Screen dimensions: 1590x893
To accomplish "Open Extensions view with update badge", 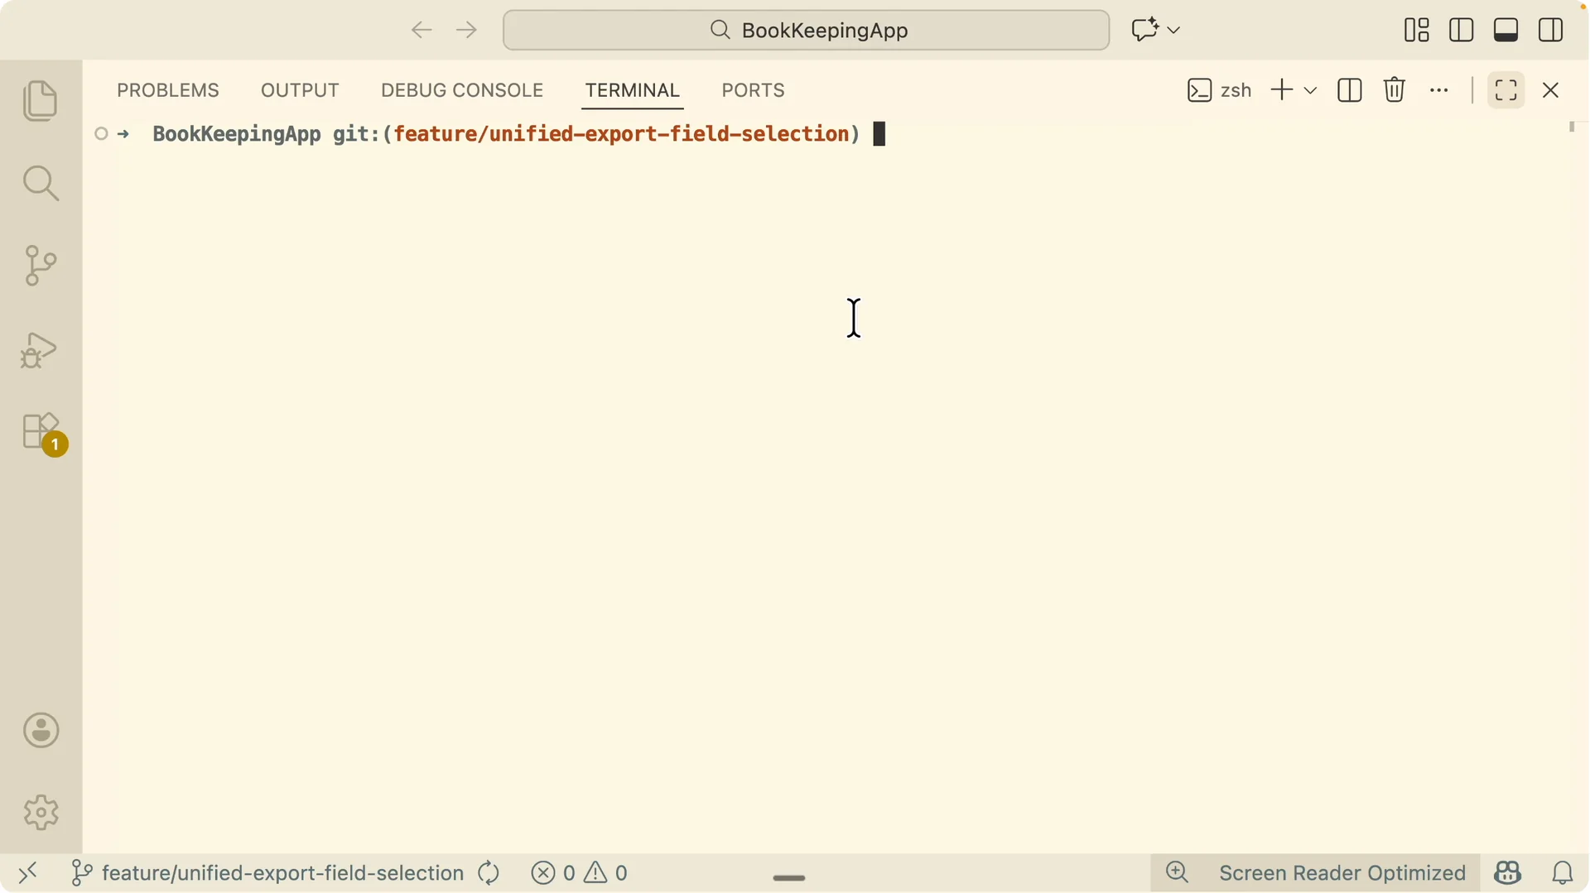I will pos(43,434).
